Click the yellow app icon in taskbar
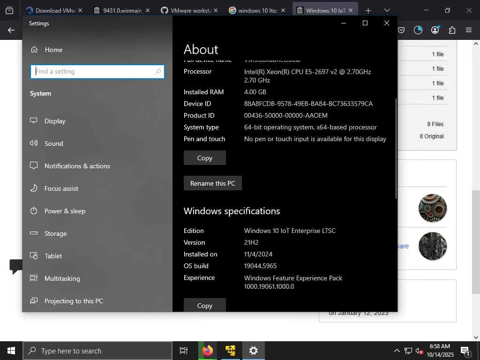Viewport: 480px width, 360px height. click(230, 351)
